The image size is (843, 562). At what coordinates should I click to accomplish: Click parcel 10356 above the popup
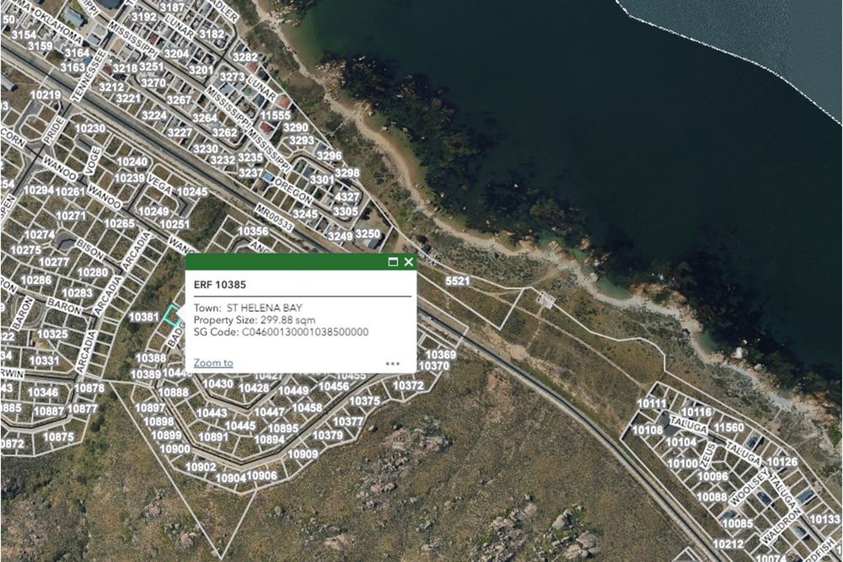[253, 231]
